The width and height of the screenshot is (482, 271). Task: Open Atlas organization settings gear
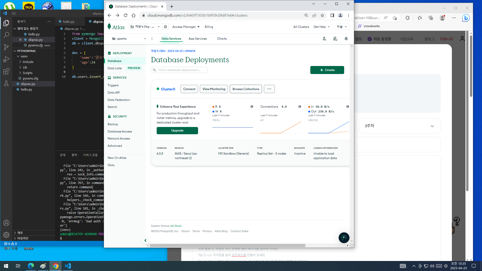(x=165, y=27)
